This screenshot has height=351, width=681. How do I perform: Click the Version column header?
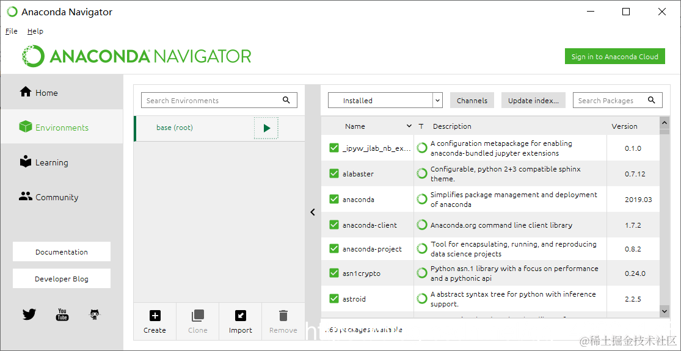625,126
